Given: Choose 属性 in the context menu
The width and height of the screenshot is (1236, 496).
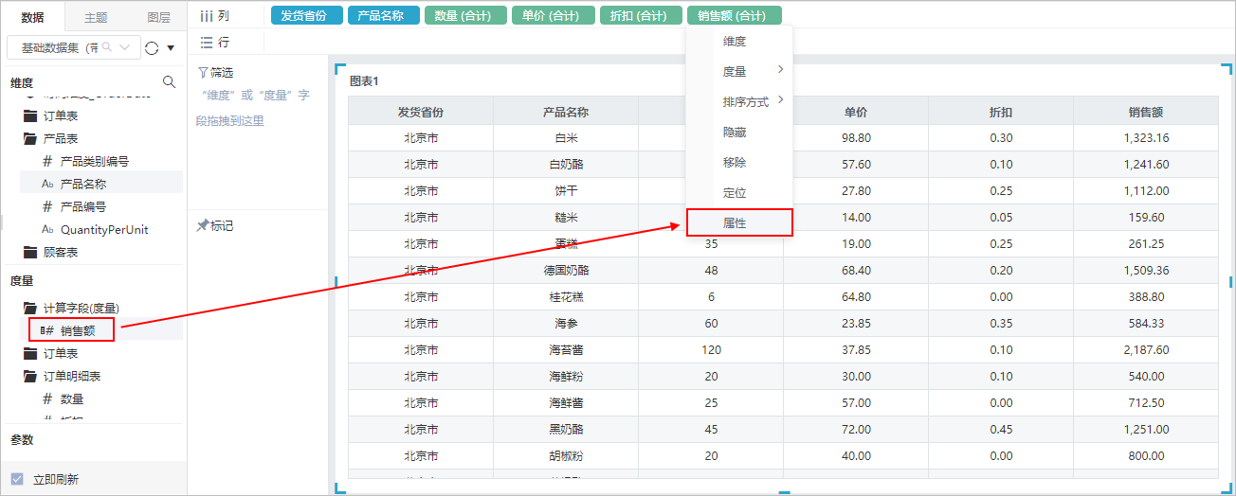Looking at the screenshot, I should point(739,221).
